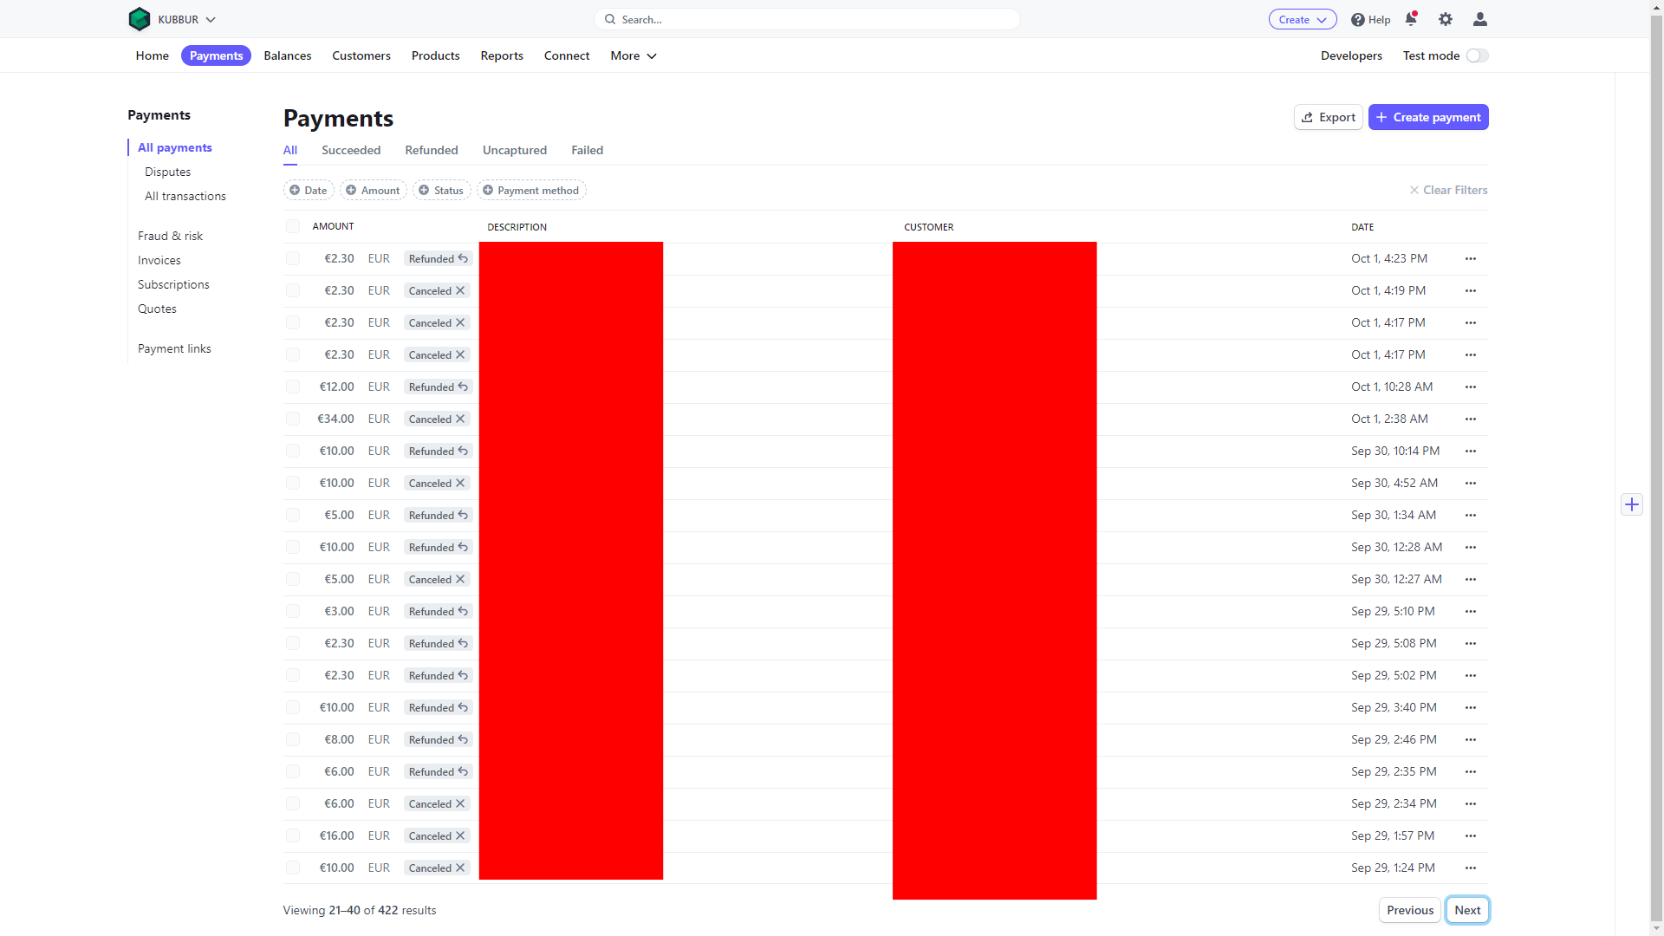Expand the Create dropdown button

(x=1302, y=20)
